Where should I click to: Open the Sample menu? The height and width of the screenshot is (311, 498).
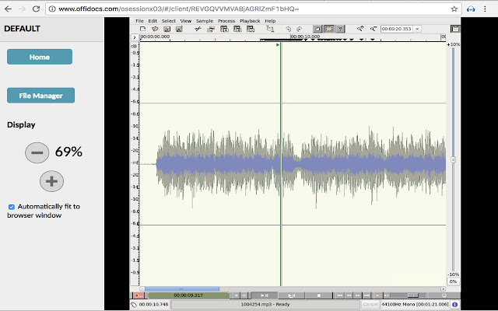205,20
